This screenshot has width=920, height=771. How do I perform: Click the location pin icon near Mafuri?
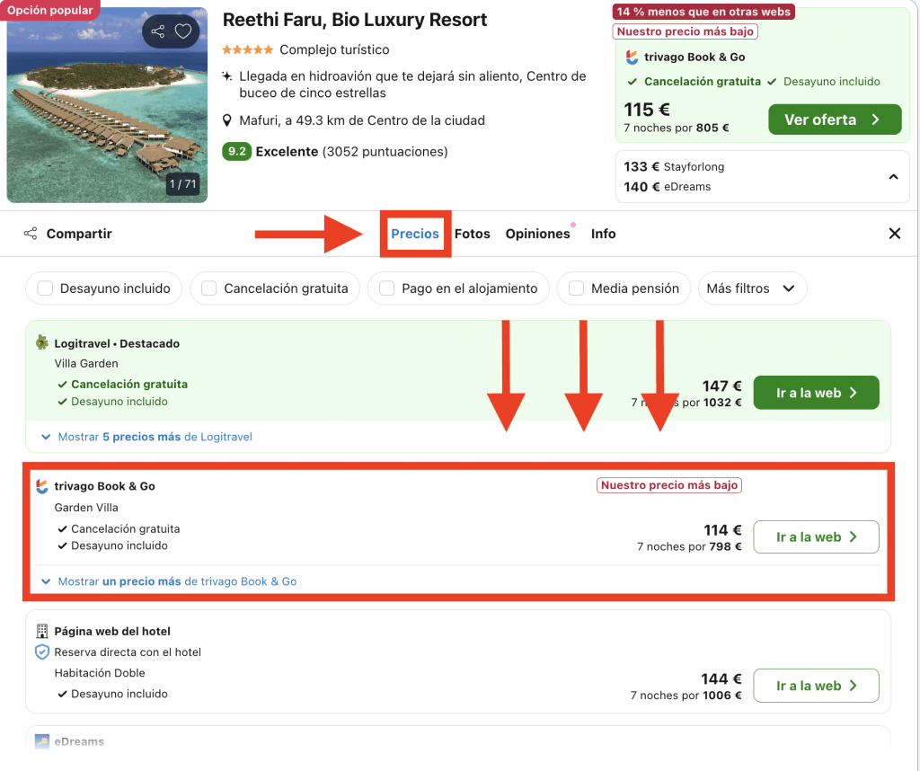pyautogui.click(x=228, y=120)
